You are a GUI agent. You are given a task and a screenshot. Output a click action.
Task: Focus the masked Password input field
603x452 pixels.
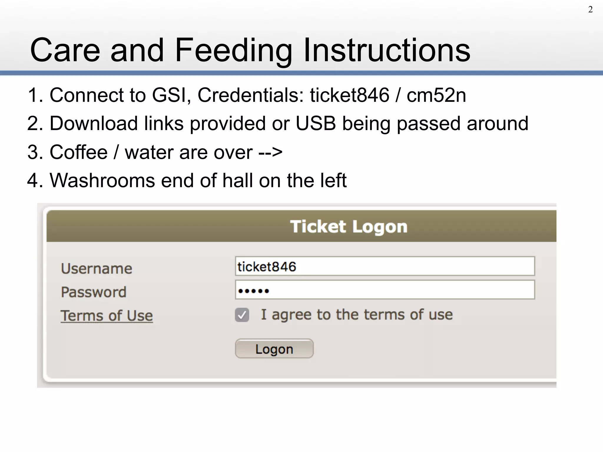385,290
